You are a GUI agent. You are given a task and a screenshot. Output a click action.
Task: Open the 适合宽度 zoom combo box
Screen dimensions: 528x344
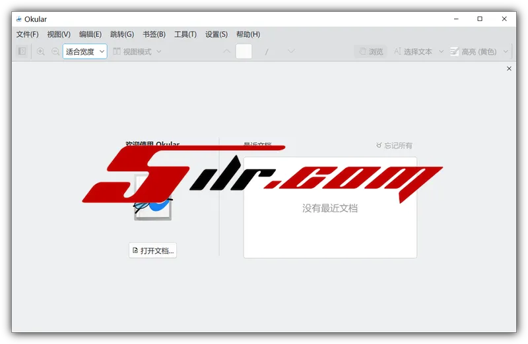click(x=85, y=51)
